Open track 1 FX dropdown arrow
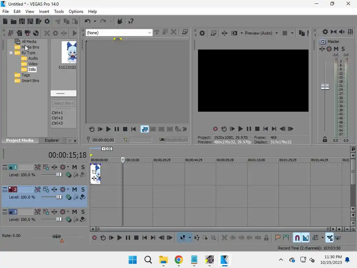 coord(68,167)
